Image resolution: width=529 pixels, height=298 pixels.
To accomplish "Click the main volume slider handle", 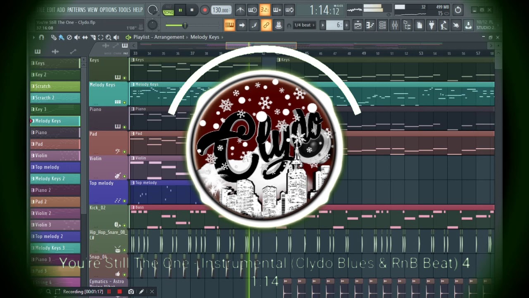I will (185, 26).
